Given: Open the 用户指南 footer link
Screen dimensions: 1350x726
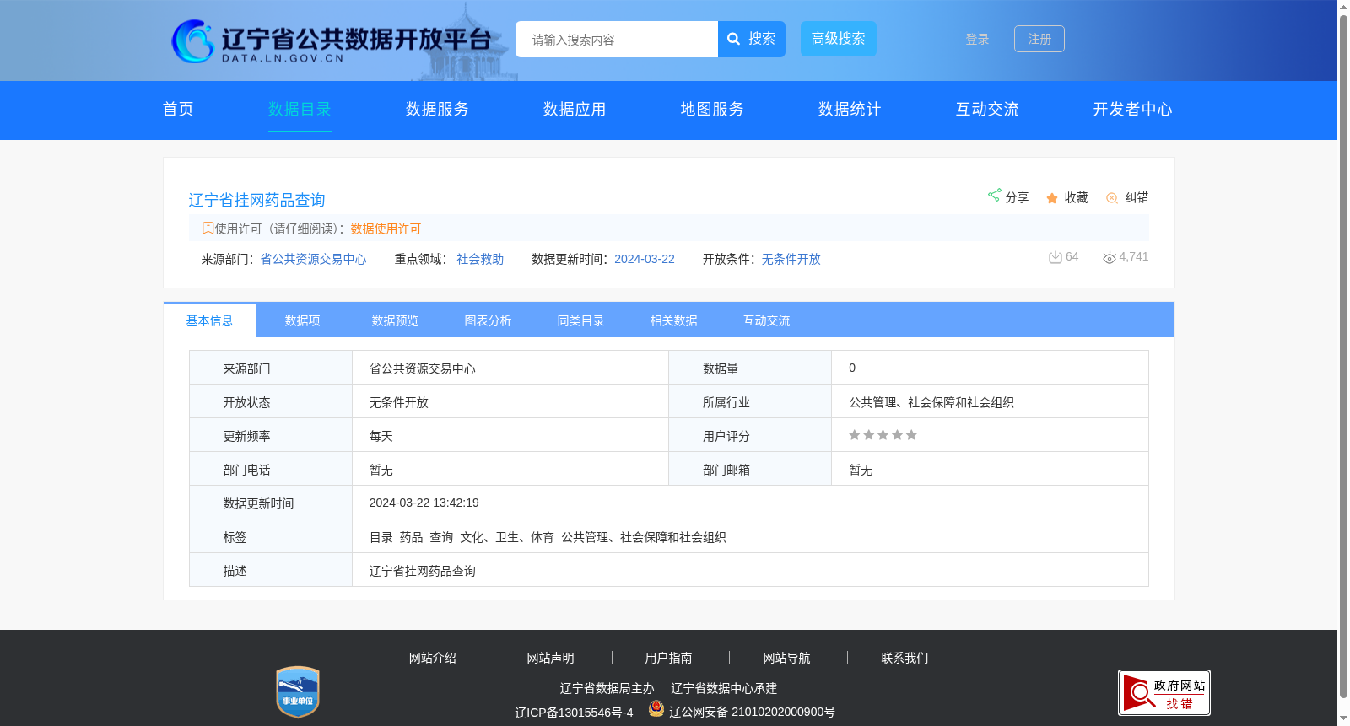Looking at the screenshot, I should (x=669, y=658).
